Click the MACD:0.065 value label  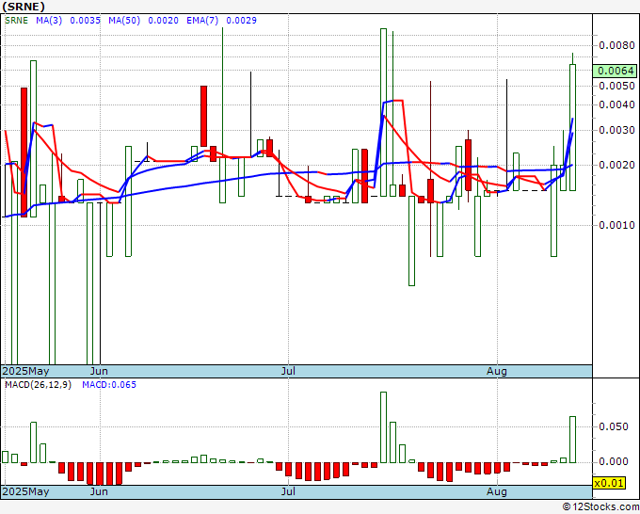(109, 385)
